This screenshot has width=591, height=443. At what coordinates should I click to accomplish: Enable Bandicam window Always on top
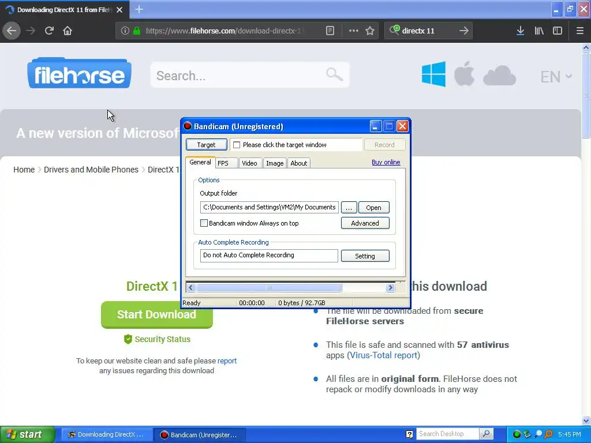coord(204,223)
